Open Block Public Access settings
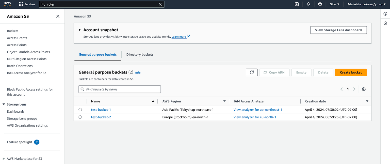This screenshot has height=164, width=390. click(x=30, y=92)
